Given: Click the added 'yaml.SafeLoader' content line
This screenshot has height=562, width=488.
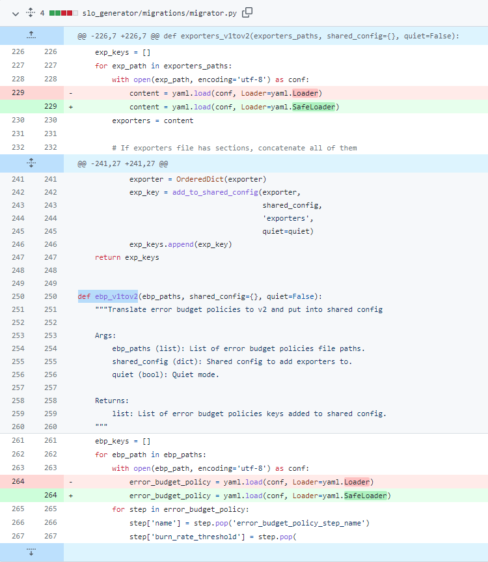Looking at the screenshot, I should tap(234, 107).
